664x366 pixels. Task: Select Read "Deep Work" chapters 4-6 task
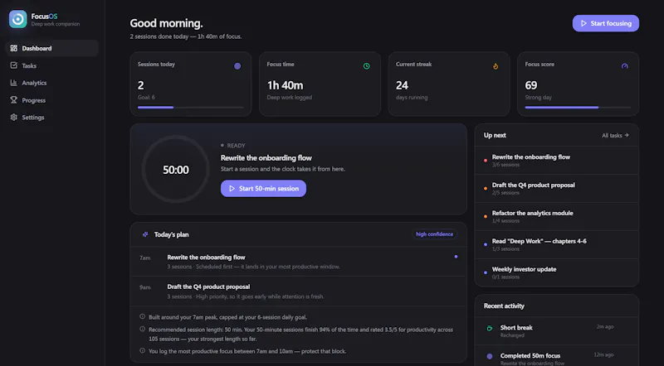[x=556, y=245]
